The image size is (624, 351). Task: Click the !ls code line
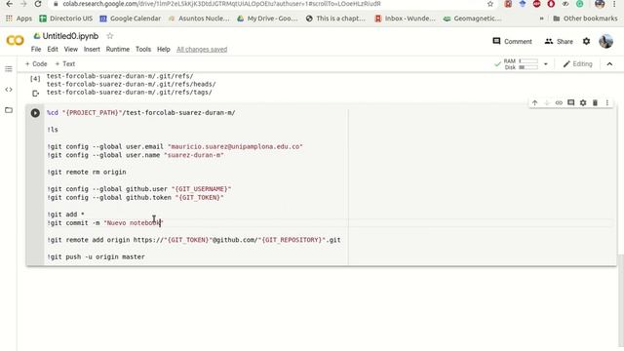point(53,130)
